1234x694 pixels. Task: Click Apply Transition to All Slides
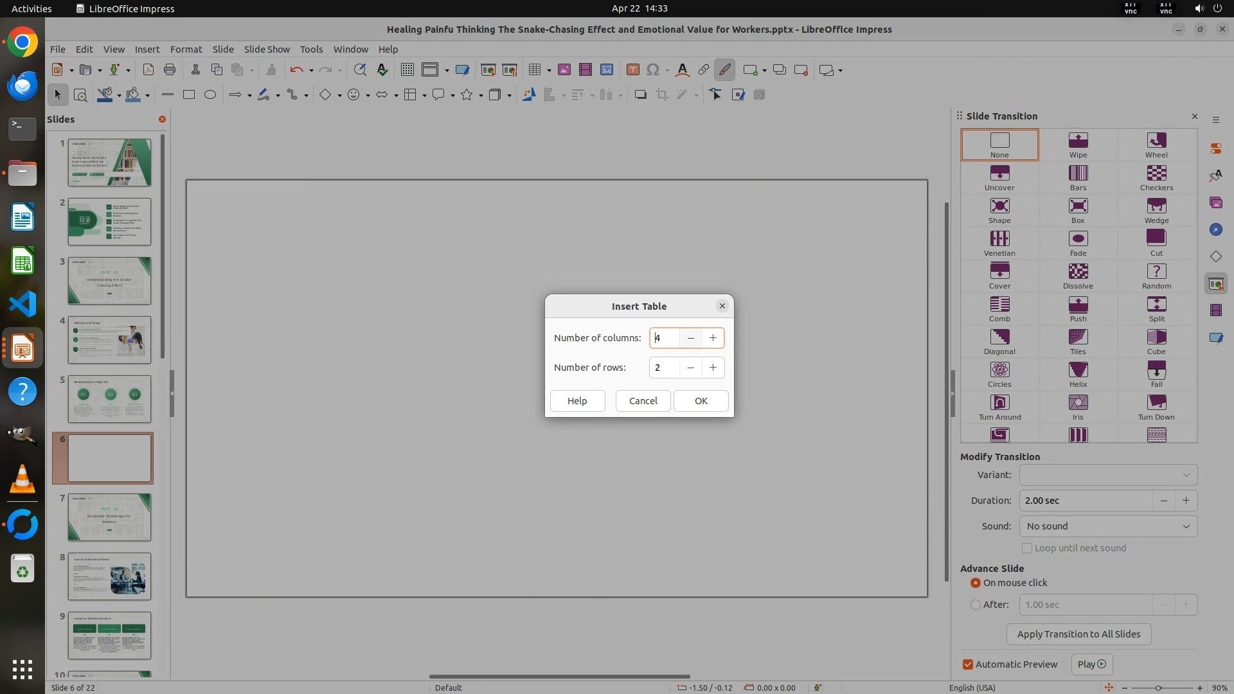tap(1078, 634)
